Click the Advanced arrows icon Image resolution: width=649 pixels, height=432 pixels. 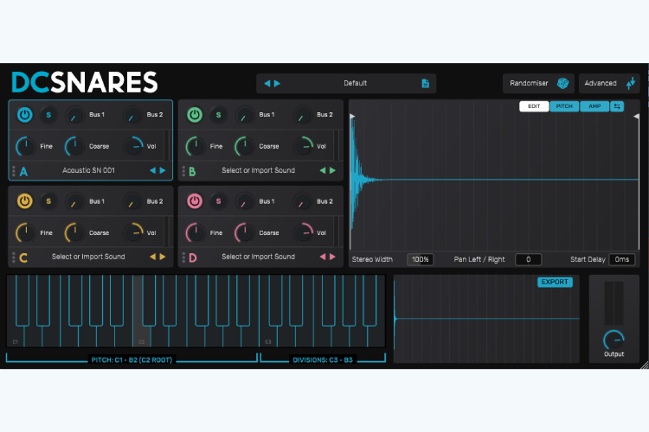point(631,83)
